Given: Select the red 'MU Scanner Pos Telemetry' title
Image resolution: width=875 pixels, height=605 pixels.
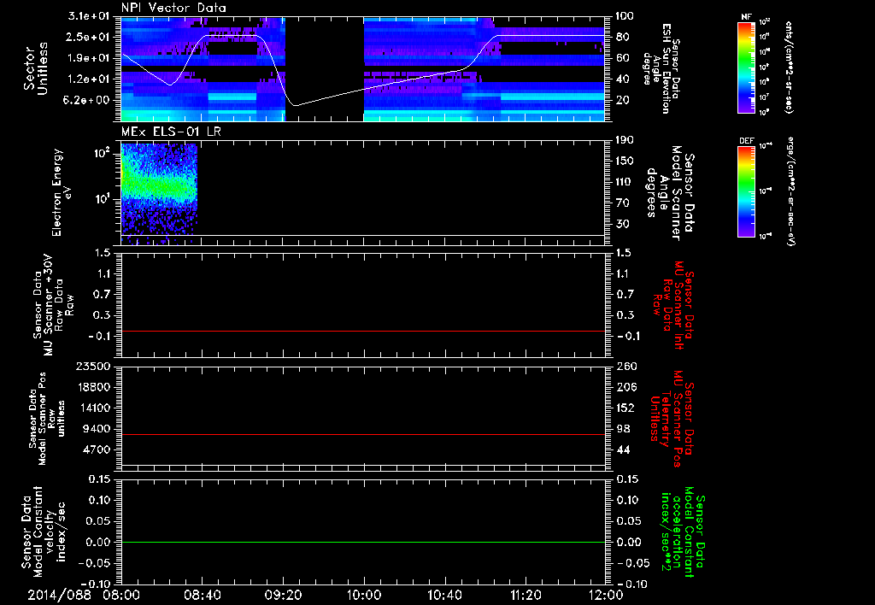Looking at the screenshot, I should pyautogui.click(x=673, y=419).
